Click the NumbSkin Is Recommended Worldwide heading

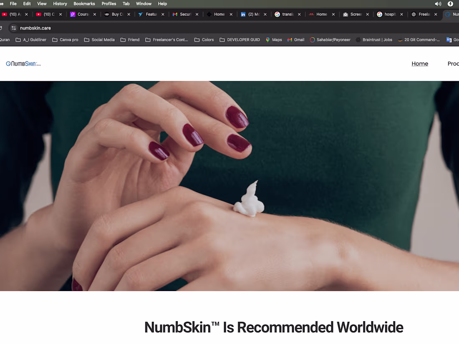274,327
